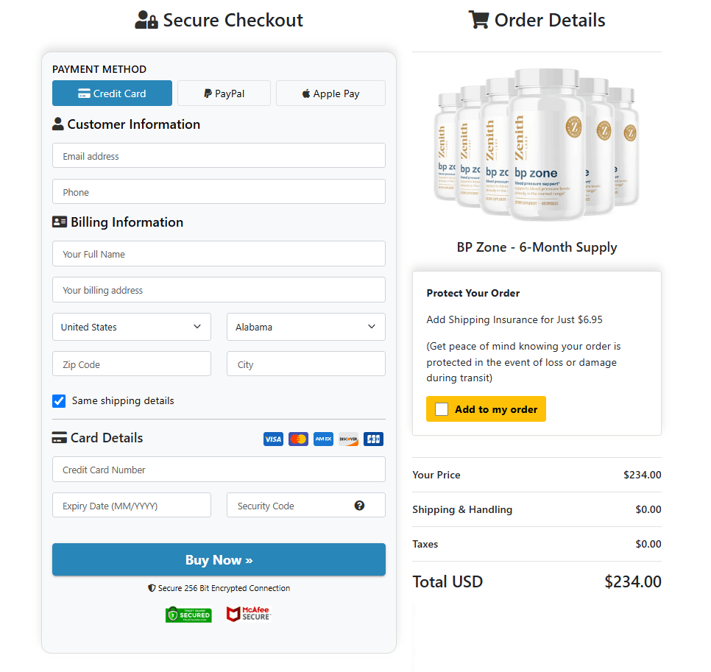Viewport: 711px width, 672px height.
Task: Switch to the PayPal payment tab
Action: click(224, 93)
